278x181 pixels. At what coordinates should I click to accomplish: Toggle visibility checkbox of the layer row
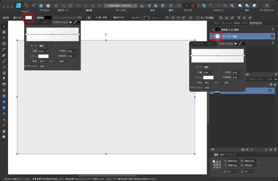click(x=270, y=91)
